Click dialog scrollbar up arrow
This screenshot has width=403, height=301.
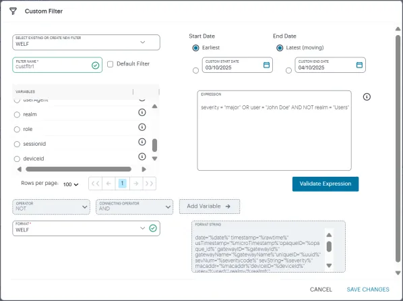[x=398, y=29]
